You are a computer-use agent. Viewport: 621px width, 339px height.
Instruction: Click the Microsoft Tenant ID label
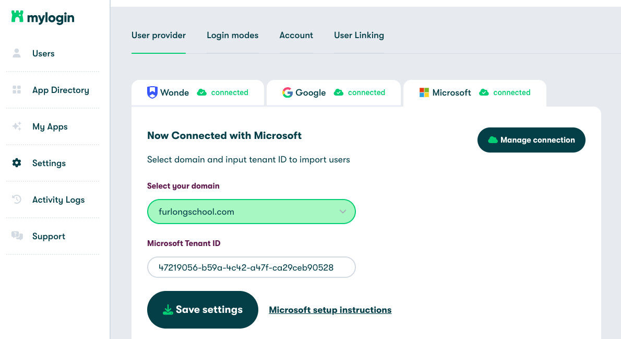point(183,243)
